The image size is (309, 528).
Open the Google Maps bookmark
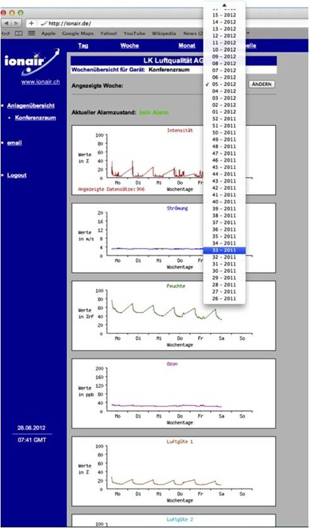pyautogui.click(x=78, y=33)
